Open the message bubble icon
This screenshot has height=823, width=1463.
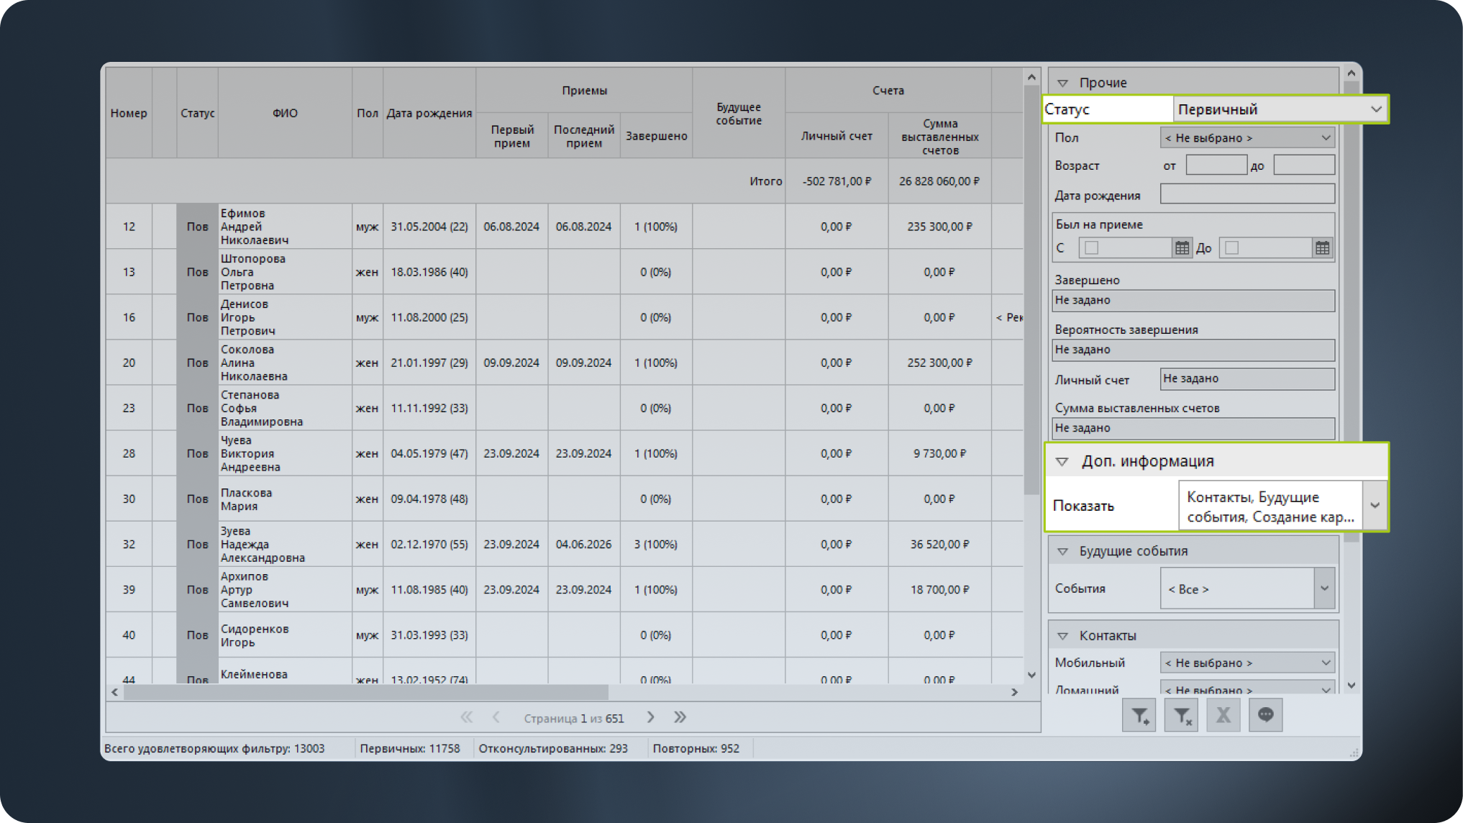point(1266,715)
